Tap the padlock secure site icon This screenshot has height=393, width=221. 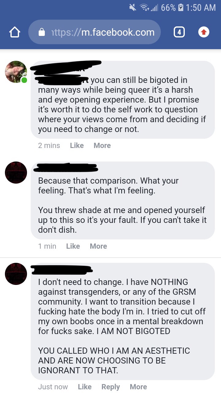tap(42, 32)
